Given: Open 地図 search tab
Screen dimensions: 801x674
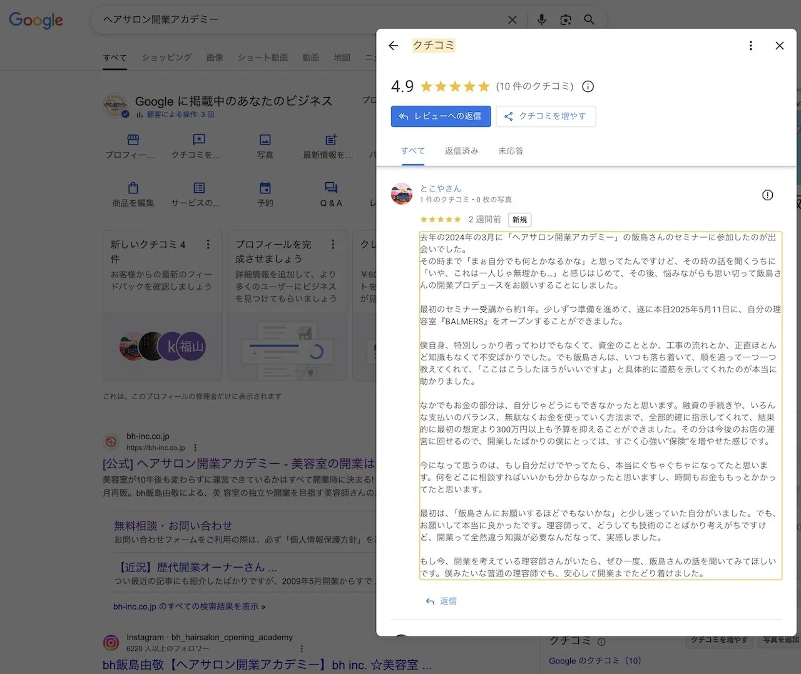Looking at the screenshot, I should pos(342,58).
